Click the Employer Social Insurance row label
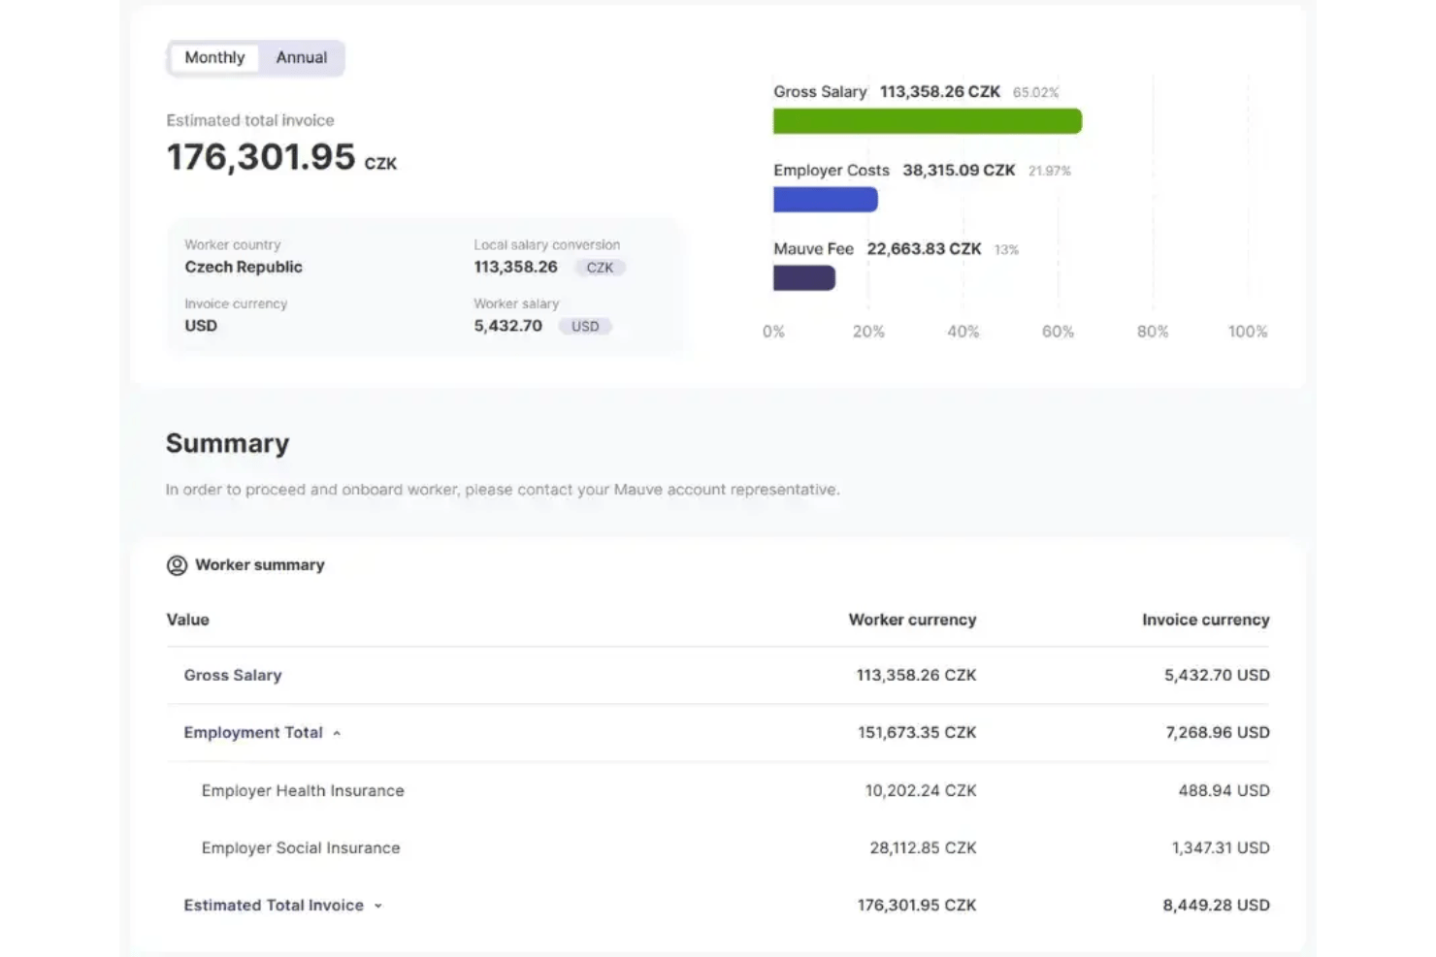Screen dimensions: 1436x957 coord(301,847)
